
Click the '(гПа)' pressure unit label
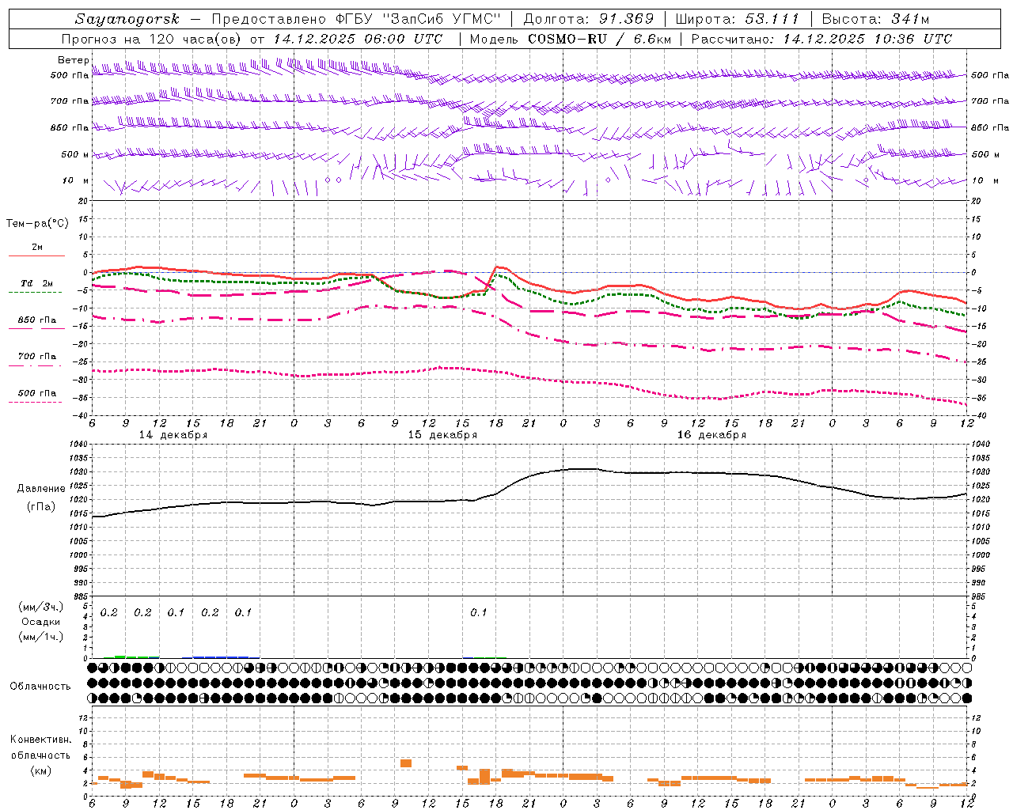point(41,507)
